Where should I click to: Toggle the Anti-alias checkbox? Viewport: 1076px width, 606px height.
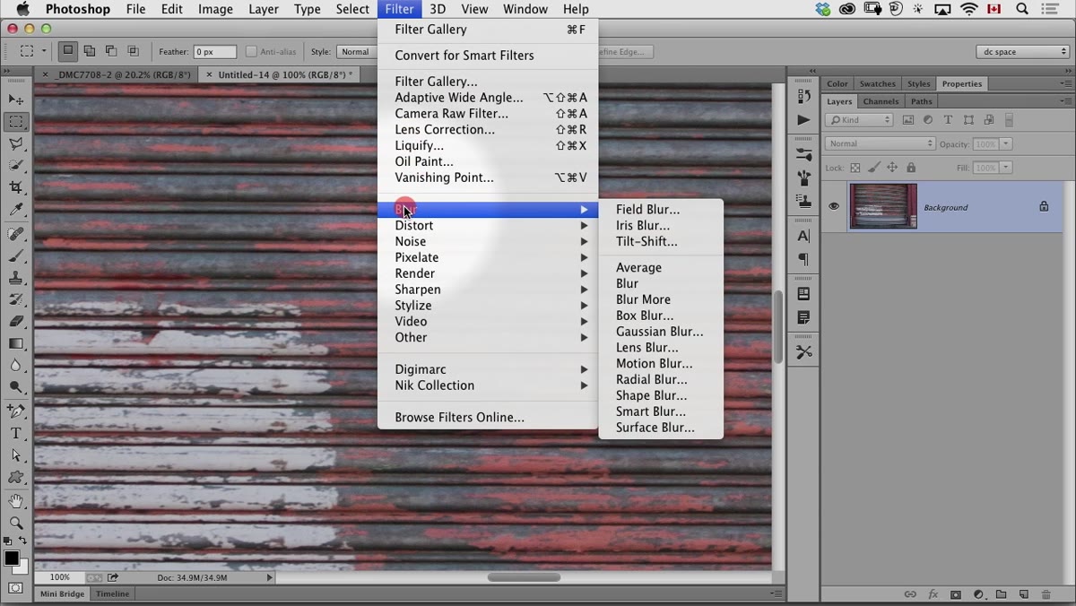251,52
